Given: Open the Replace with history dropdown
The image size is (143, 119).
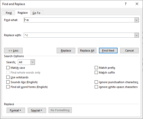Looking at the screenshot, I should click(x=136, y=35).
